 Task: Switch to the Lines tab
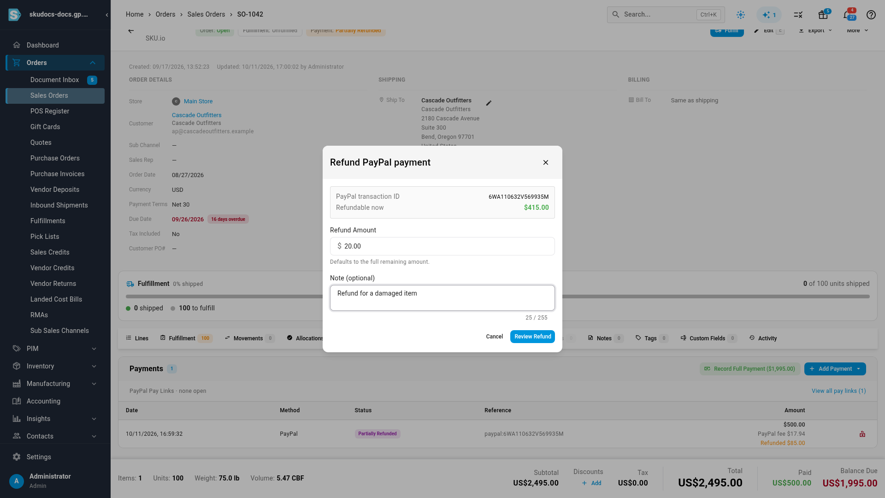(x=137, y=338)
